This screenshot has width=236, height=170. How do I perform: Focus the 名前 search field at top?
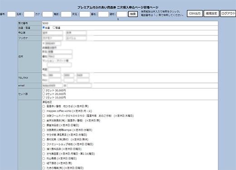pyautogui.click(x=29, y=14)
